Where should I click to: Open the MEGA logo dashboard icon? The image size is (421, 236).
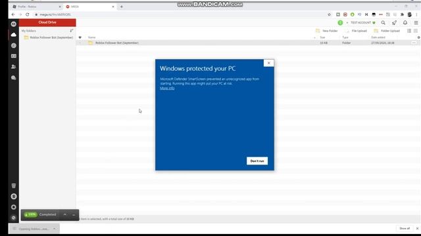click(x=13, y=24)
